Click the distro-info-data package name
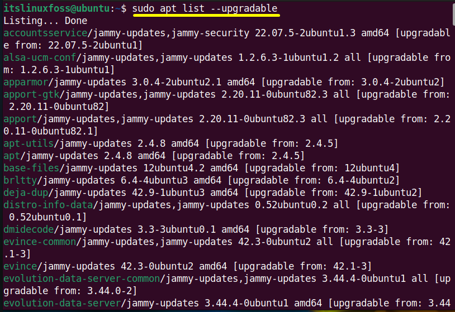The height and width of the screenshot is (312, 455). (x=48, y=205)
